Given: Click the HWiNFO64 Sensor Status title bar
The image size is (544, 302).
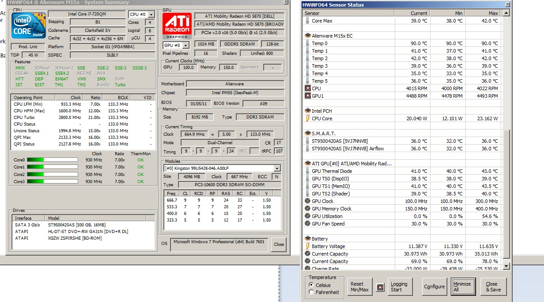Looking at the screenshot, I should 406,5.
